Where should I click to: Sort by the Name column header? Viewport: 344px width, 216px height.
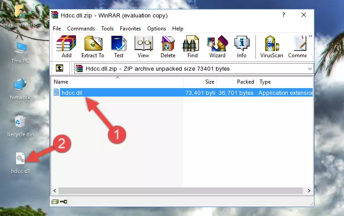coord(117,82)
